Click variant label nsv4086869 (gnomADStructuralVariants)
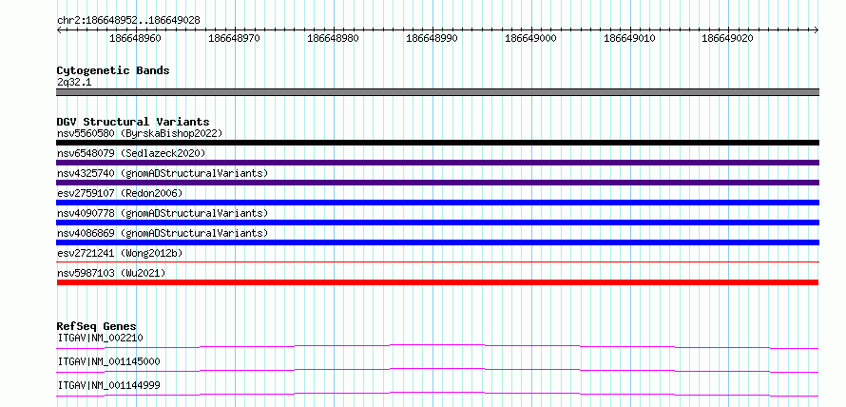This screenshot has height=407, width=846. 163,233
